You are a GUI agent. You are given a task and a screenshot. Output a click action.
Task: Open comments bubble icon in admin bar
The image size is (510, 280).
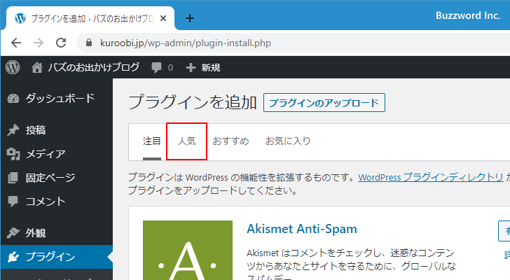click(x=156, y=68)
